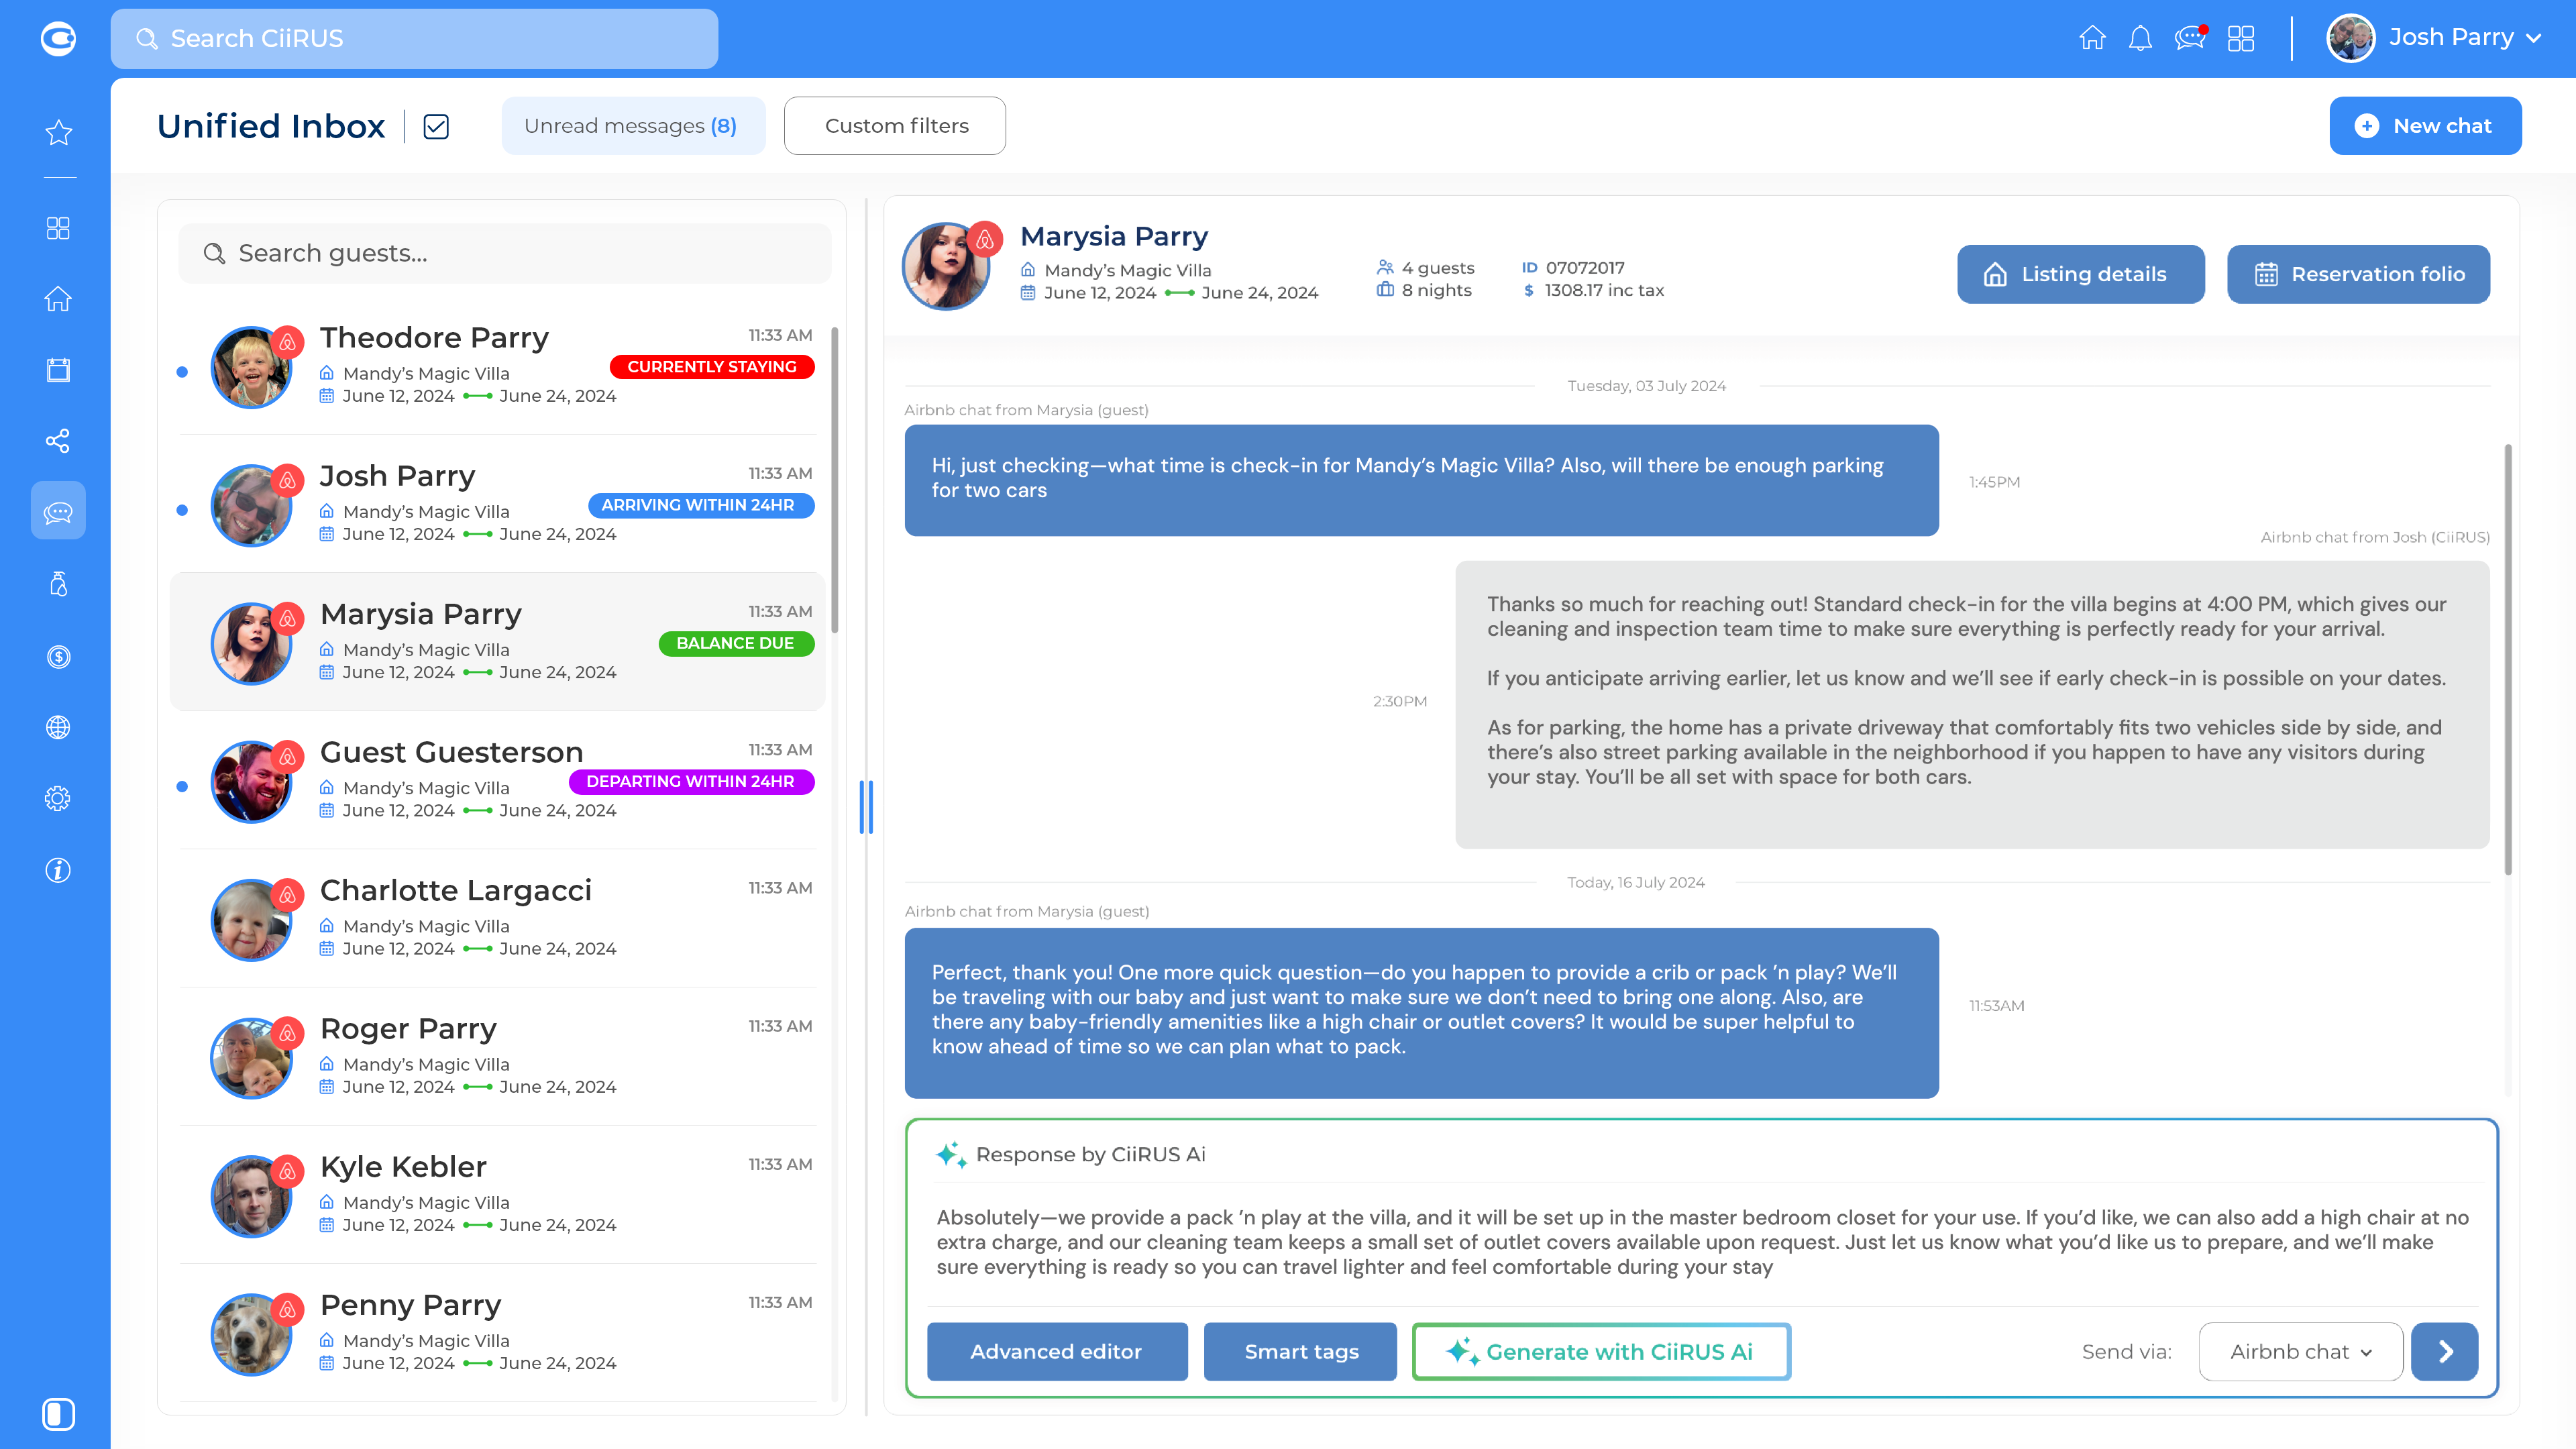Select Theodore Parry conversation
The width and height of the screenshot is (2576, 1449).
(x=500, y=366)
